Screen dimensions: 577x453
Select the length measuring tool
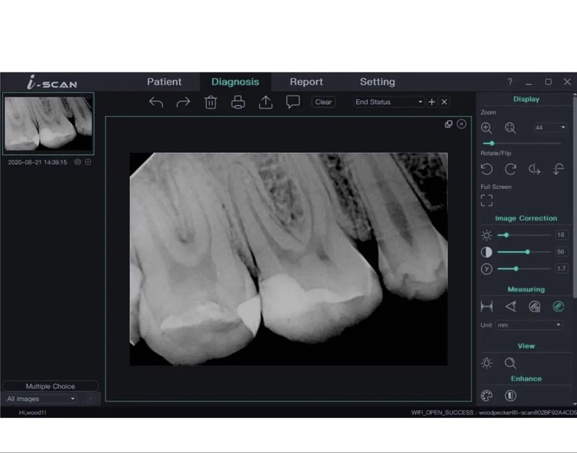click(x=487, y=307)
